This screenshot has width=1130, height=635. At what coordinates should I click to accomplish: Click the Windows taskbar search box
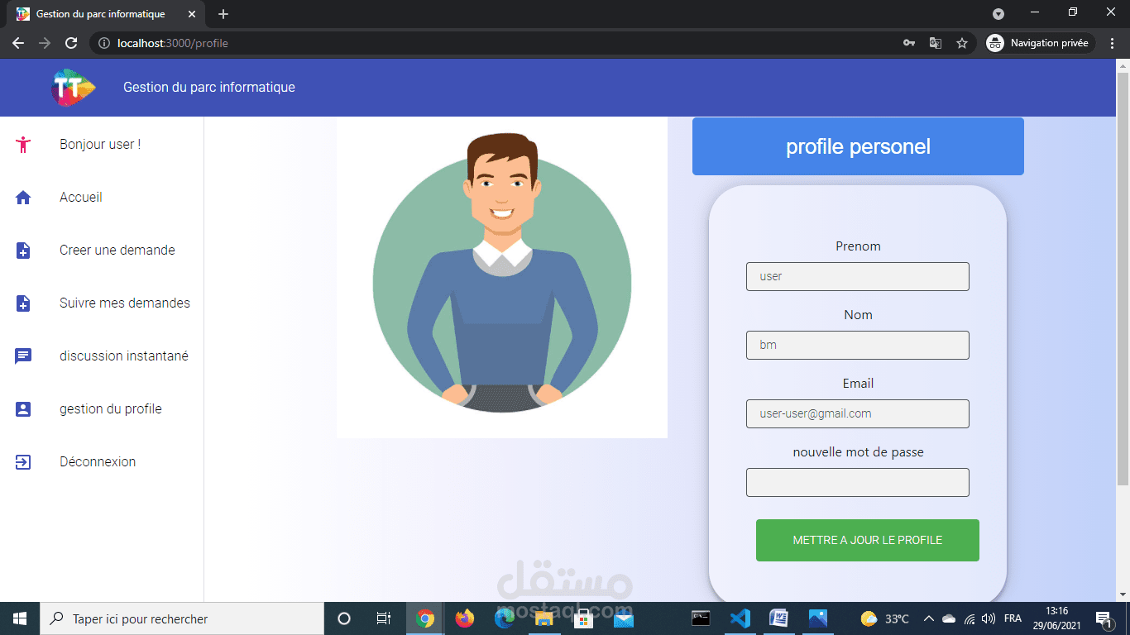(x=182, y=618)
